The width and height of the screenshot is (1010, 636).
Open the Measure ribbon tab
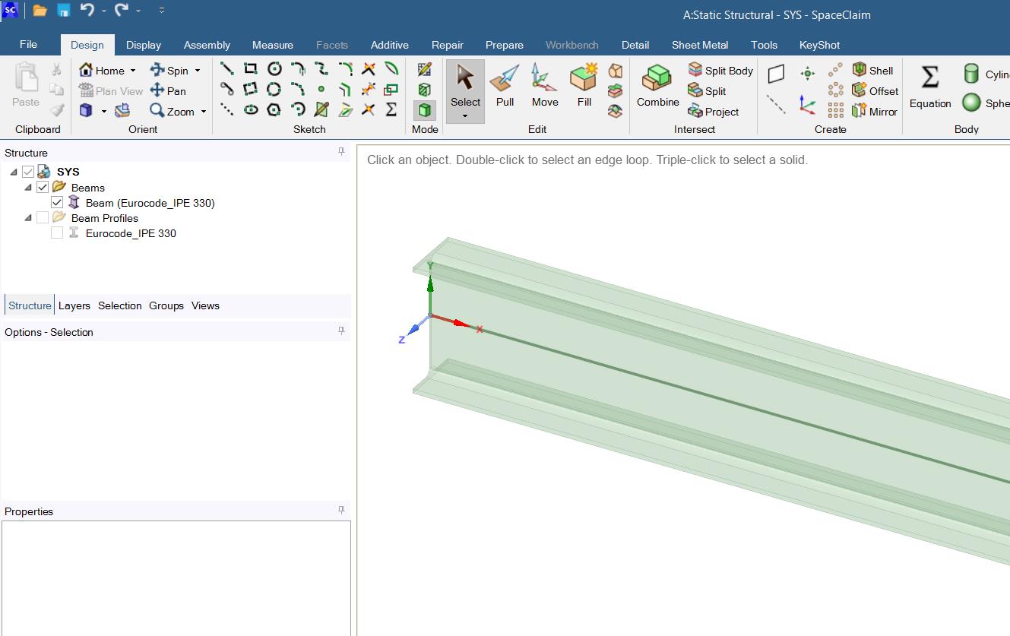point(273,45)
